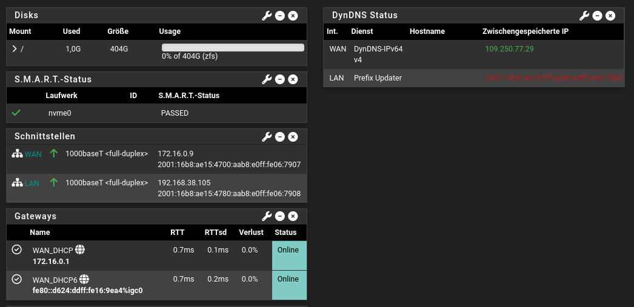Click the Status column header in Gateways
This screenshot has width=634, height=307.
pyautogui.click(x=285, y=233)
